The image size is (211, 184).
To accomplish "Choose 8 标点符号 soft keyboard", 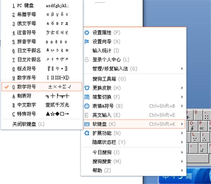I will 42,69.
